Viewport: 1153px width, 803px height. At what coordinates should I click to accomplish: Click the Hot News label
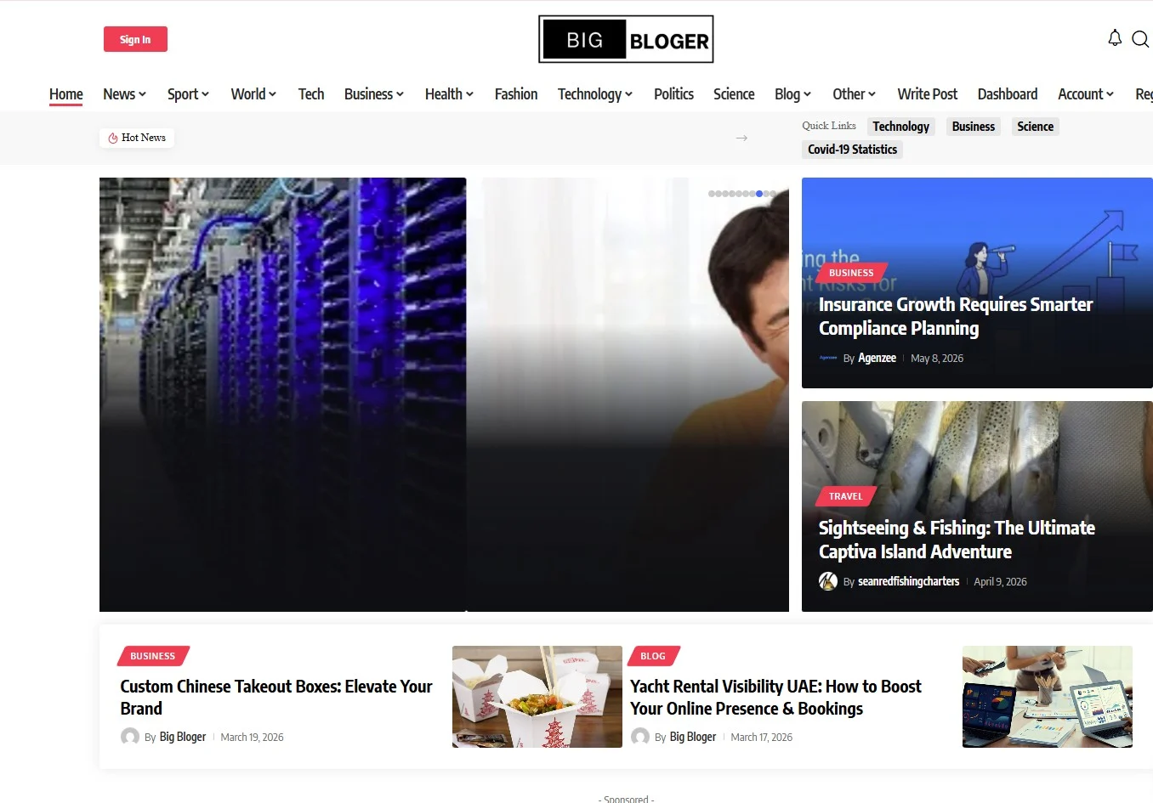(144, 138)
